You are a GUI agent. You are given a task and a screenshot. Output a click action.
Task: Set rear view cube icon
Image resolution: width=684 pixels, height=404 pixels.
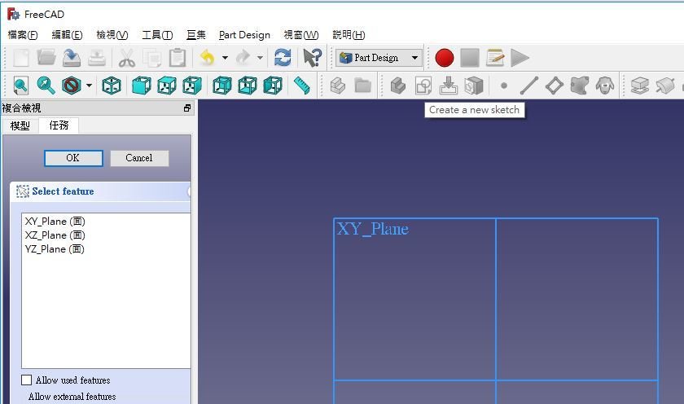pyautogui.click(x=222, y=86)
